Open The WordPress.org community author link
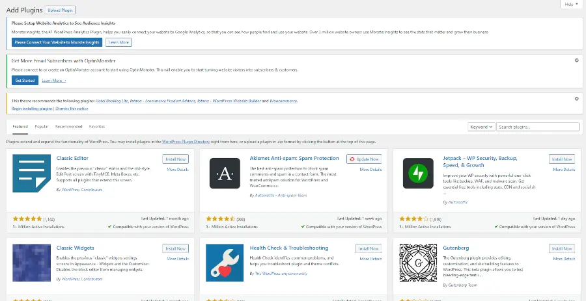Viewport: 586px width, 301px height. point(281,274)
